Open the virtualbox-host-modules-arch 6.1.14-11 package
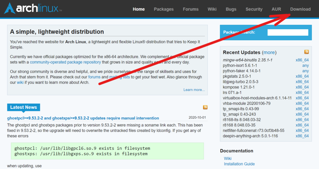319x169 pixels. click(x=257, y=98)
